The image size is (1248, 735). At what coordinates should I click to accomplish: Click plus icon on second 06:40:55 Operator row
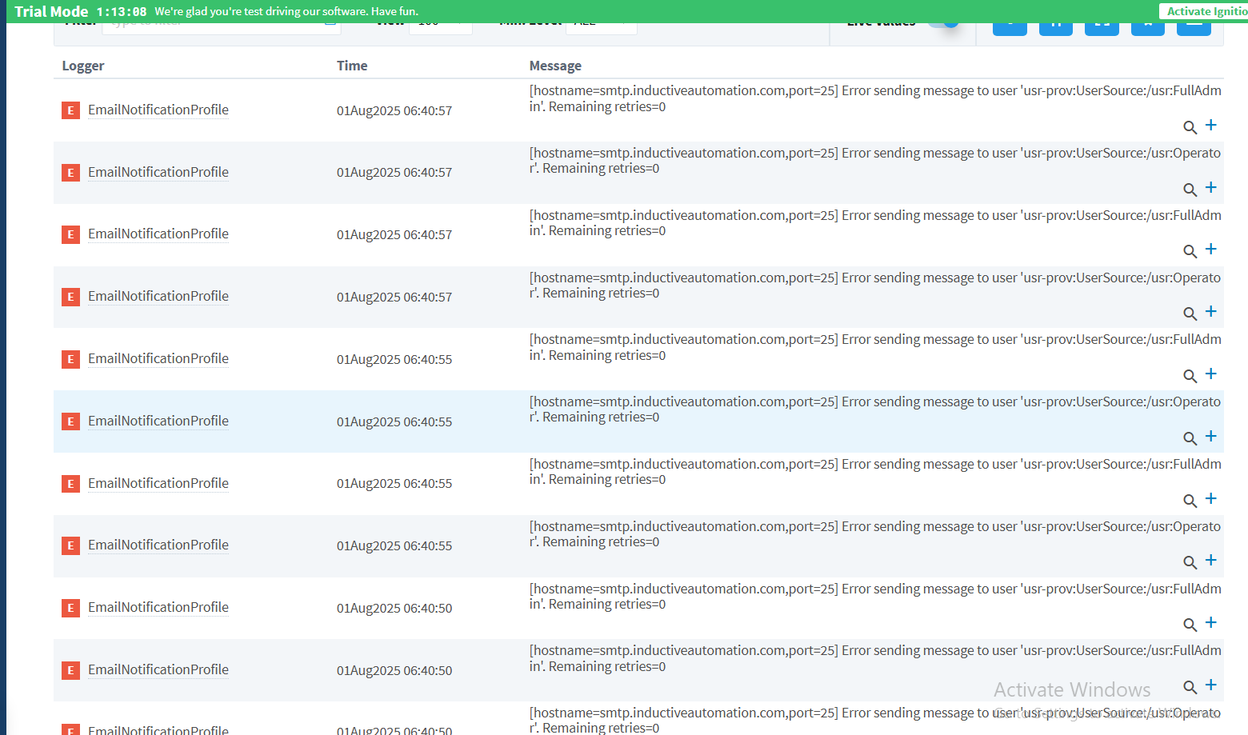tap(1211, 560)
